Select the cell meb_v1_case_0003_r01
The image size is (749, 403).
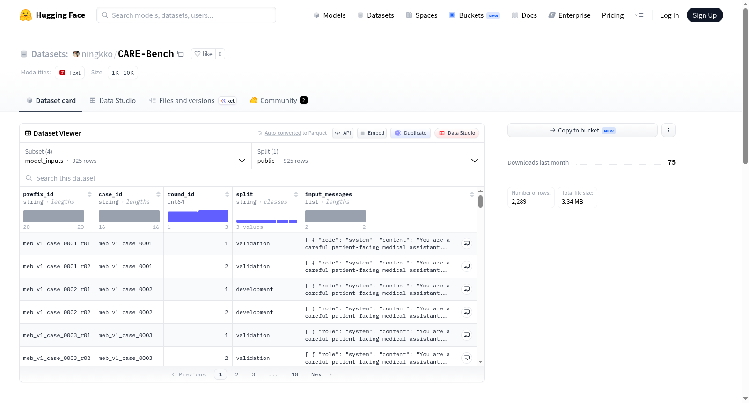point(57,335)
